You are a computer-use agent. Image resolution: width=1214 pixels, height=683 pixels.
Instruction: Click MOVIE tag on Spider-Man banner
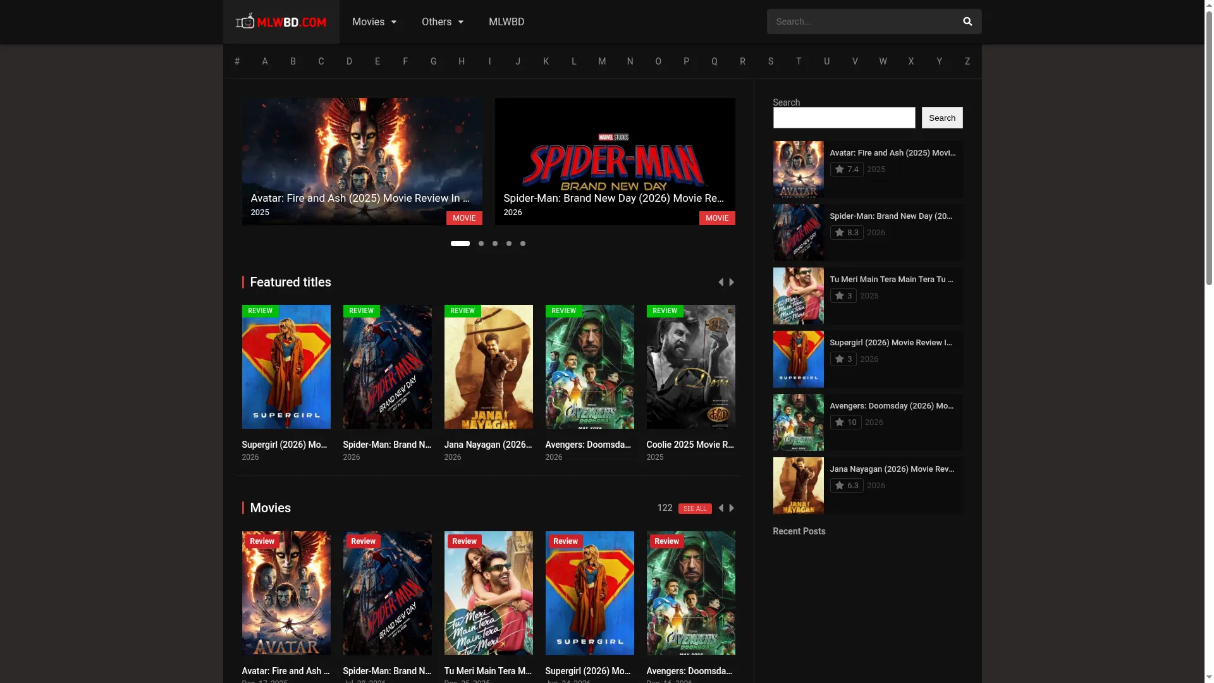[717, 218]
